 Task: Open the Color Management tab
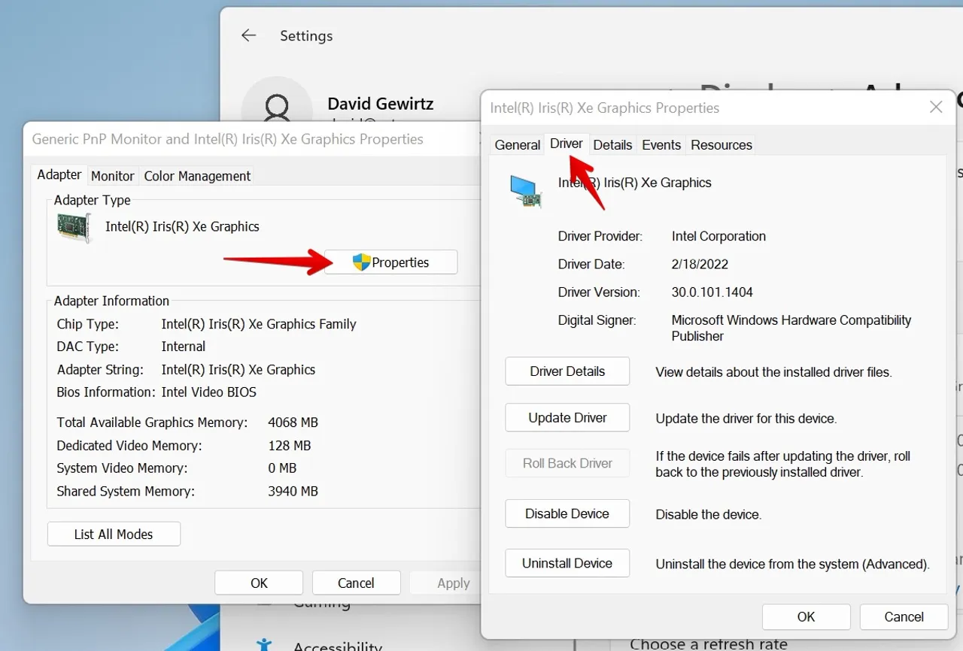pos(197,176)
